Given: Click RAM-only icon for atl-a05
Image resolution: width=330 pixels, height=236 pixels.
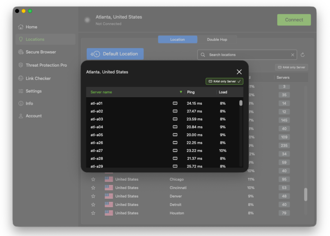Looking at the screenshot, I should (175, 135).
